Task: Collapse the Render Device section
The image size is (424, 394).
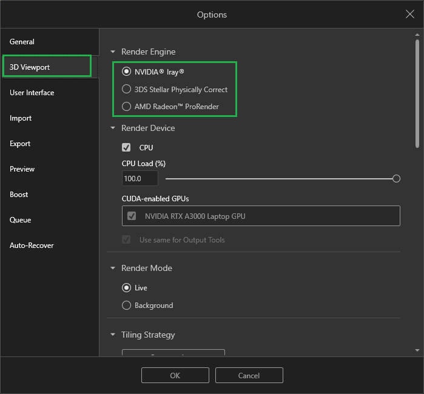Action: 113,129
